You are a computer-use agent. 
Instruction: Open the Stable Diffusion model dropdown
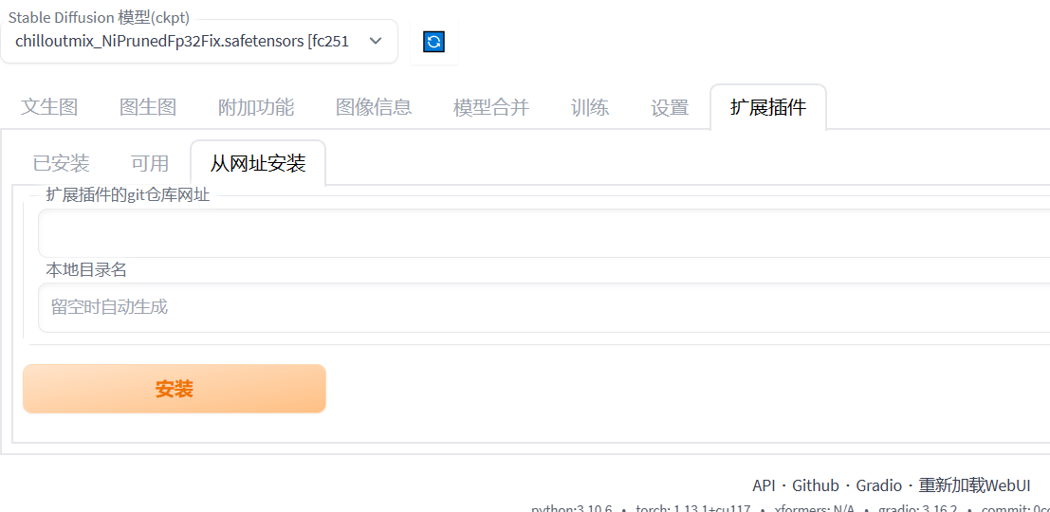[x=198, y=42]
